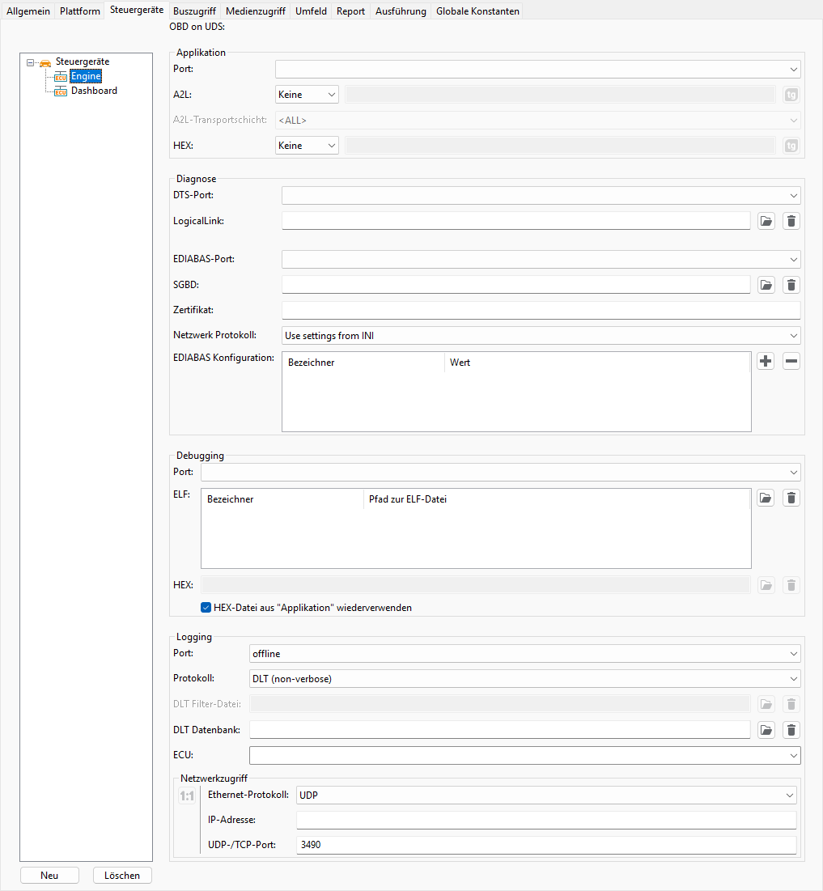Screen dimensions: 823x891
Task: Click the ECU icon next to Dashboard
Action: tap(60, 91)
